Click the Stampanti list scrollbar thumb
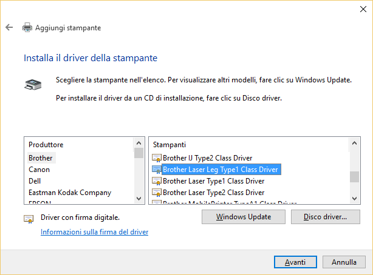The width and height of the screenshot is (373, 275). click(x=354, y=177)
